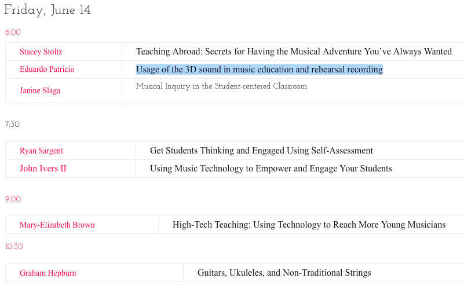This screenshot has height=289, width=464.
Task: Click High-Tech Teaching session title
Action: (309, 225)
